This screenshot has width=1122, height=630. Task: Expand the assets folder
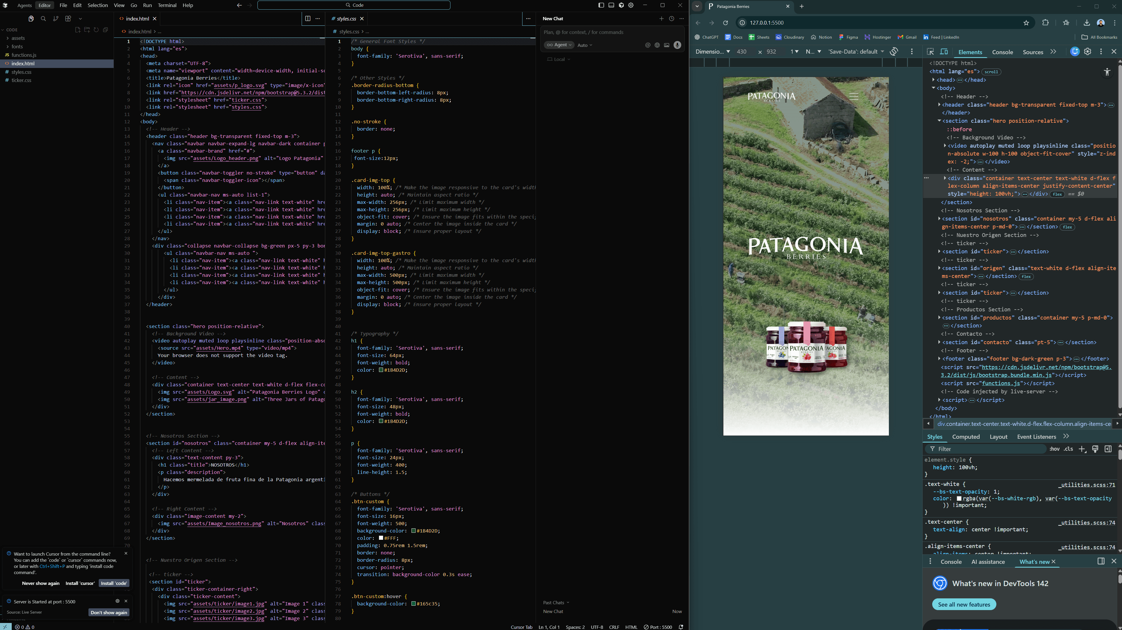coord(18,38)
